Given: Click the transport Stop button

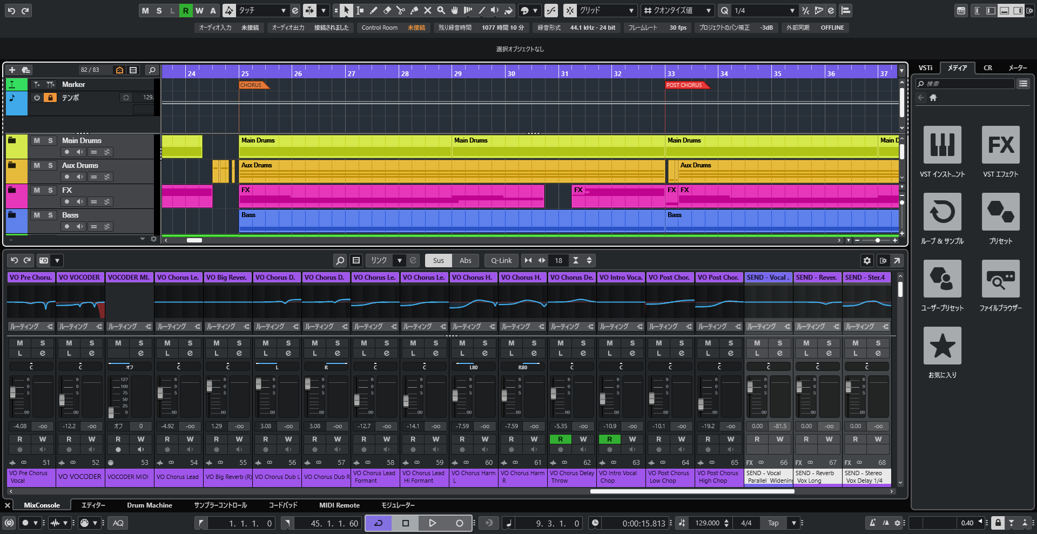Looking at the screenshot, I should [406, 523].
